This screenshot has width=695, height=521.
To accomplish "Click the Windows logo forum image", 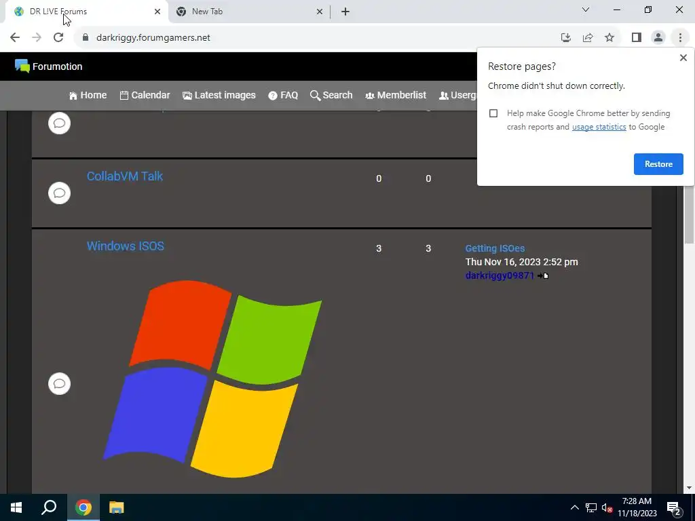I will (212, 379).
